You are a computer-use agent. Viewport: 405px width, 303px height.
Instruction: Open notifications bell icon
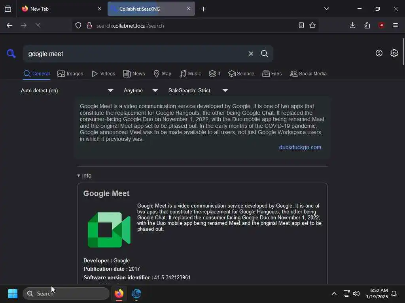pos(394,294)
